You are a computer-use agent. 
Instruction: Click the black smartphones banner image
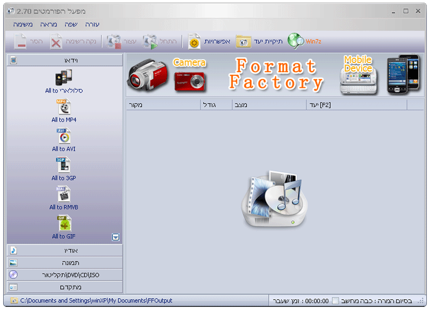tap(403, 74)
